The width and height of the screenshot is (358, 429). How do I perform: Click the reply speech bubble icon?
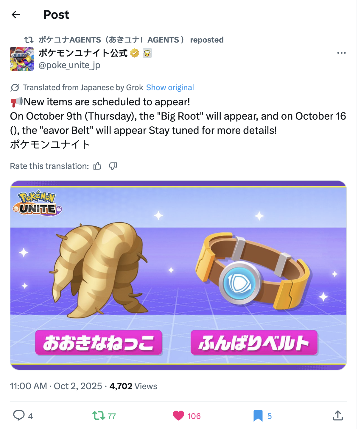pos(19,415)
